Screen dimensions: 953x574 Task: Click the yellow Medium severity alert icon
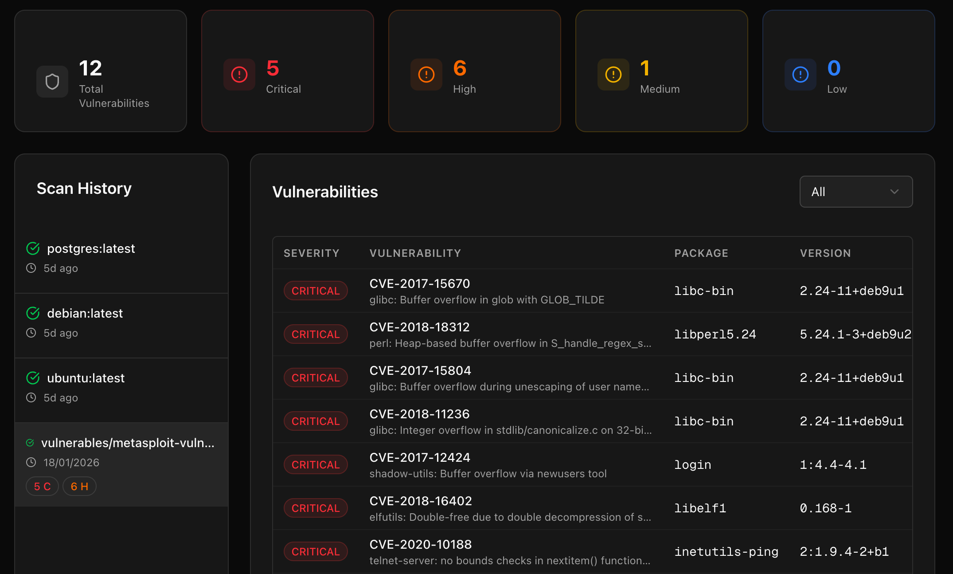(x=613, y=75)
